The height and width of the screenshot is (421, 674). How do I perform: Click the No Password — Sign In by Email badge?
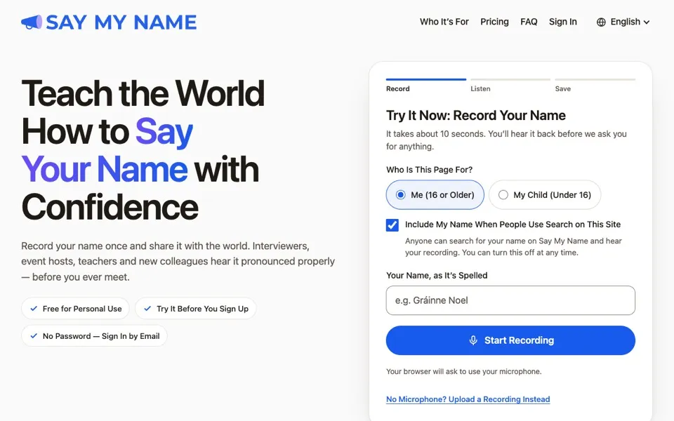[94, 336]
